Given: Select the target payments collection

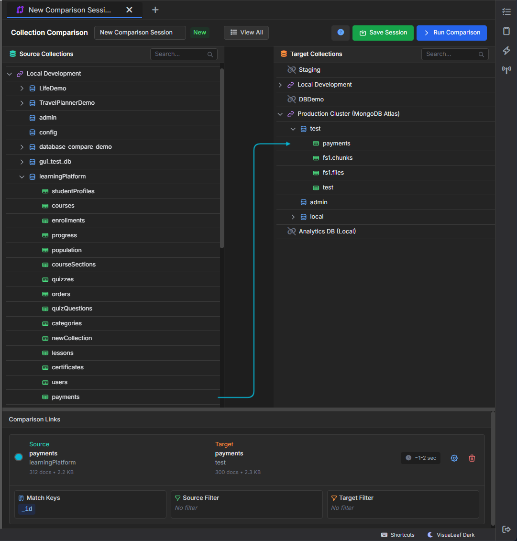Looking at the screenshot, I should (x=385, y=144).
